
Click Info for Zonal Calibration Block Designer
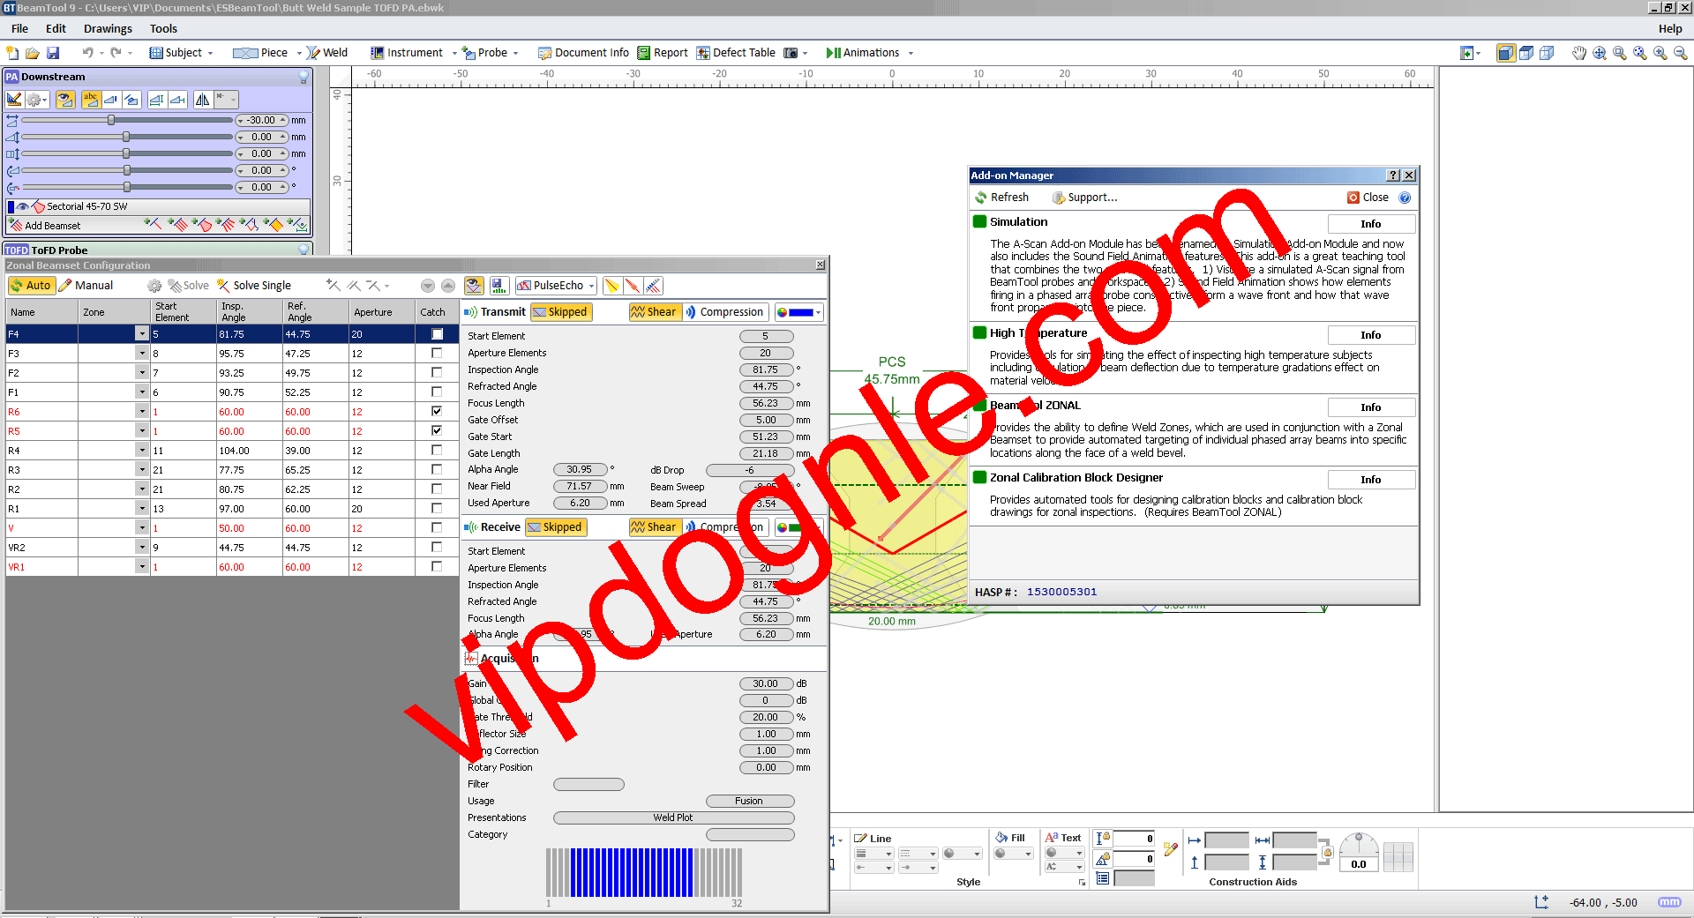pos(1370,480)
